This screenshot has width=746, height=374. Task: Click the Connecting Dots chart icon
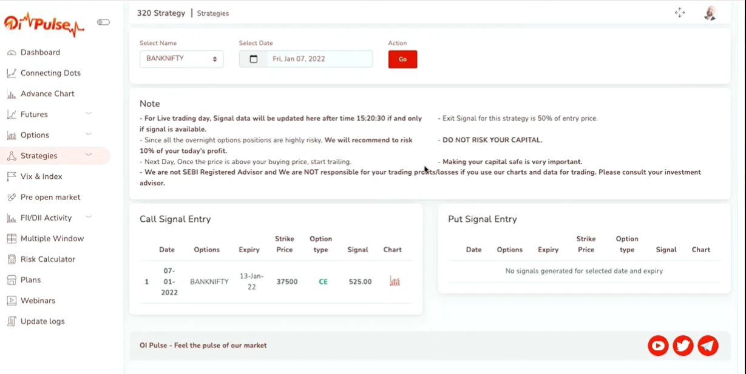click(12, 73)
